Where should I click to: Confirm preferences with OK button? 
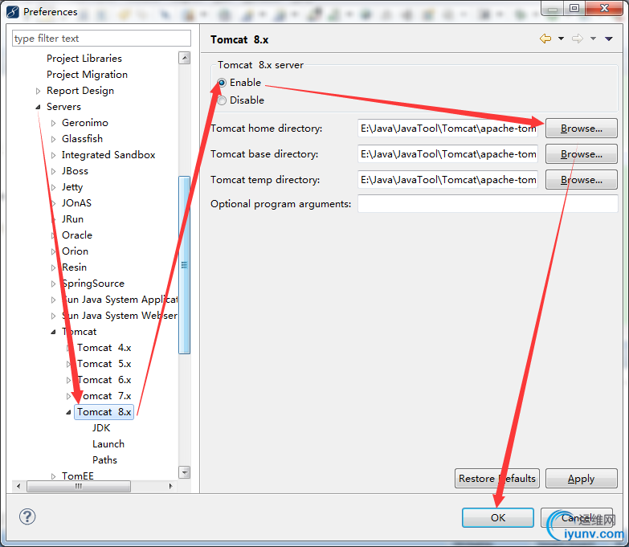click(x=498, y=518)
